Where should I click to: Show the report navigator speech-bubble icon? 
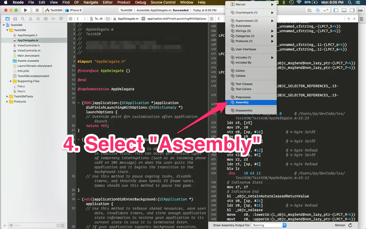coord(61,19)
